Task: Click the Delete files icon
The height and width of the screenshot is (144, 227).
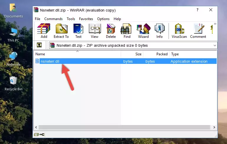Action: point(111,31)
